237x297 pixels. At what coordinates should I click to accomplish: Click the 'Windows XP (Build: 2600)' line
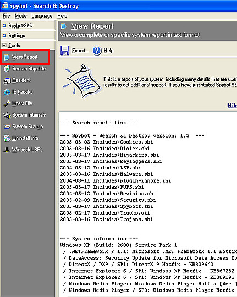(119, 245)
